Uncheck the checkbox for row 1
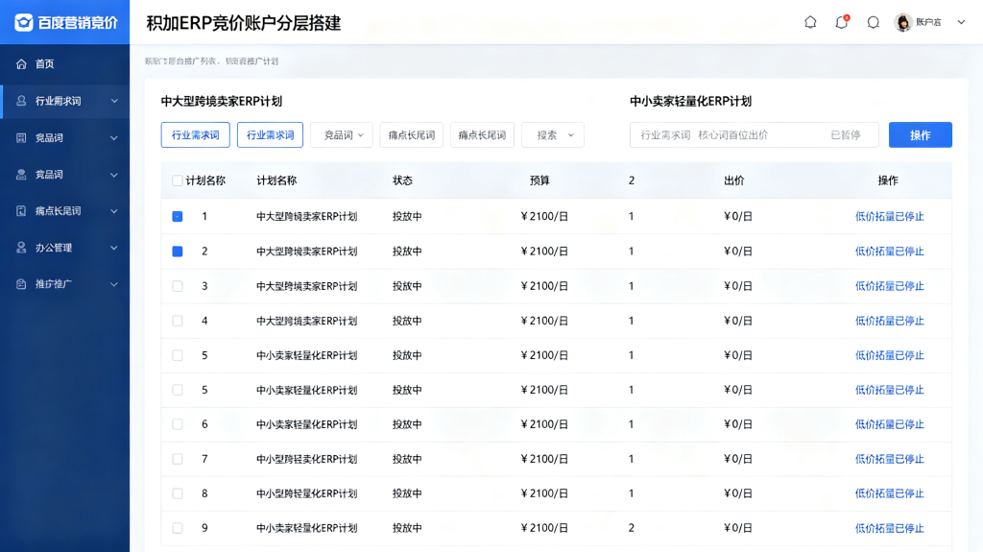The image size is (983, 552). (x=178, y=216)
